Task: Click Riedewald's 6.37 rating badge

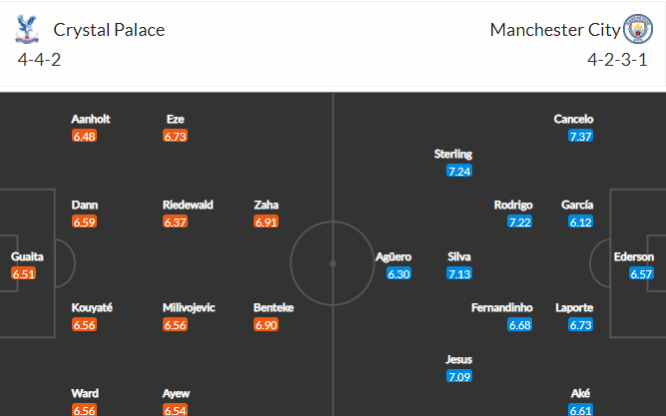Action: point(175,221)
